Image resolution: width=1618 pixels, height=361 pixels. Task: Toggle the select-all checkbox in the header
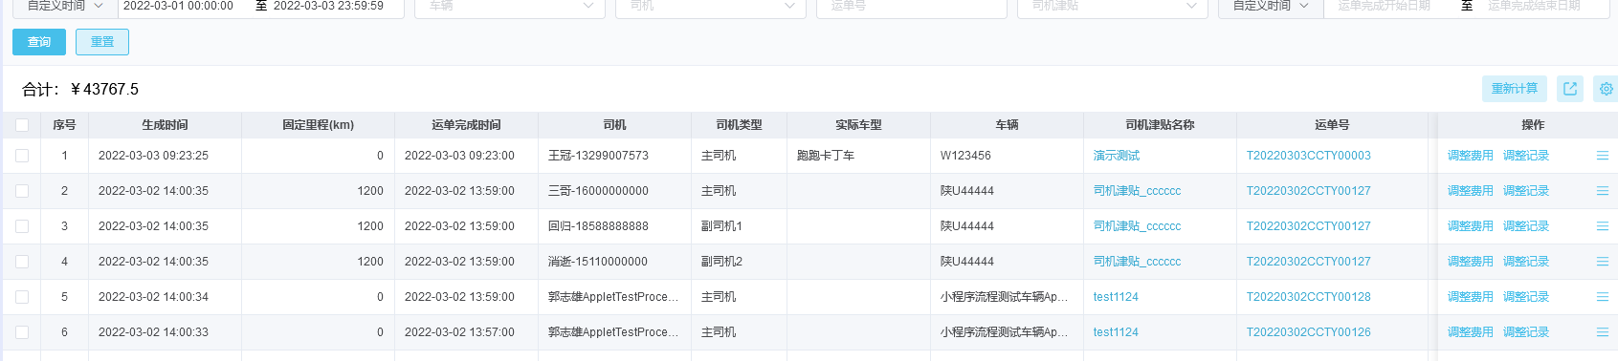22,125
